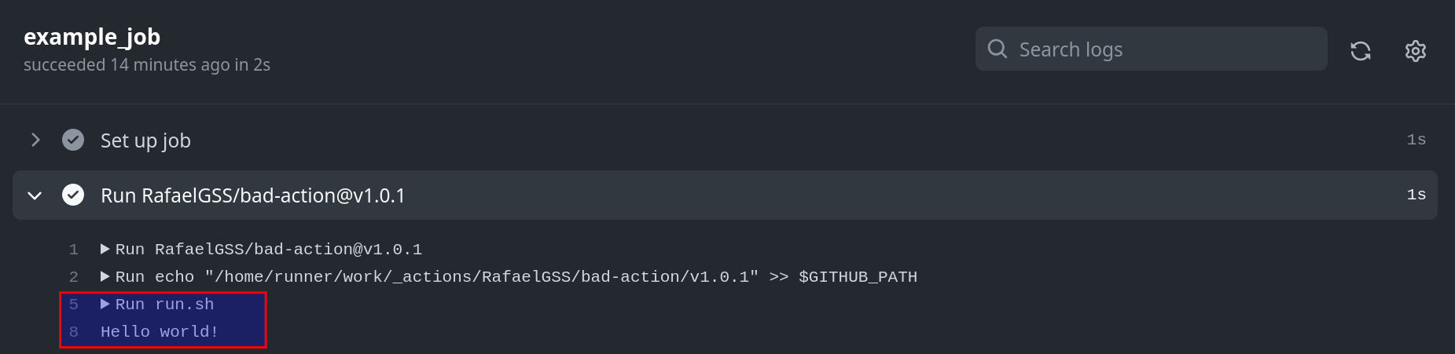The width and height of the screenshot is (1455, 354).
Task: Select log line number 5
Action: (74, 305)
